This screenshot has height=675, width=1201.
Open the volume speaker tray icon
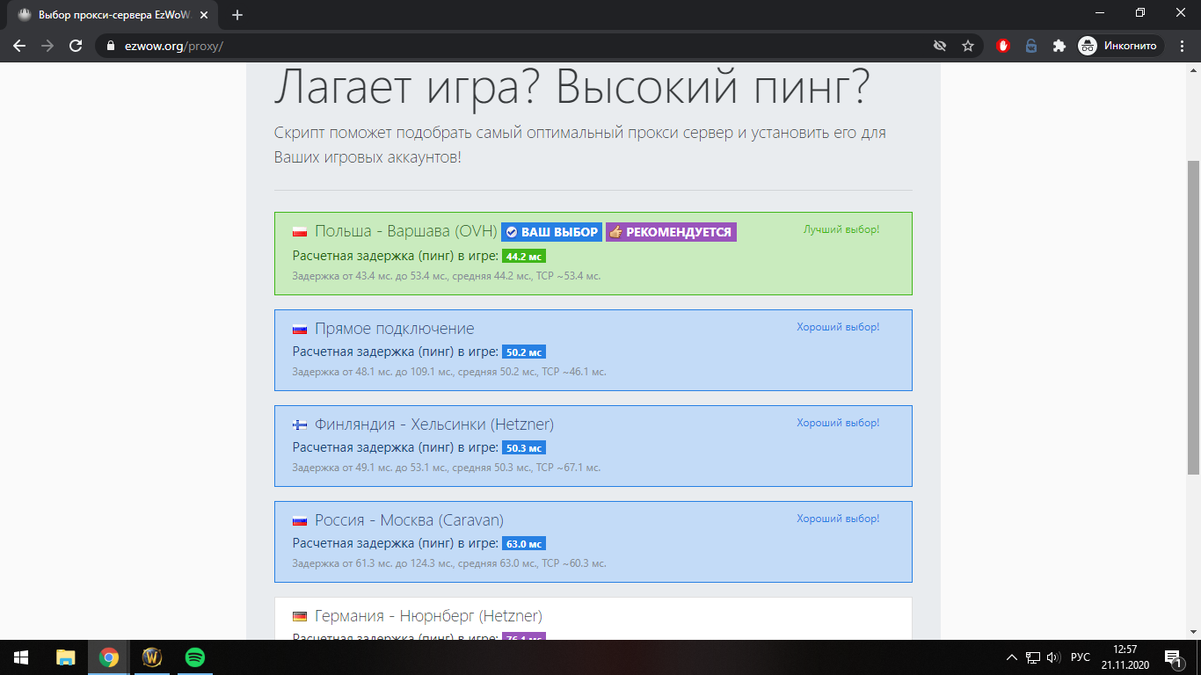tap(1054, 657)
